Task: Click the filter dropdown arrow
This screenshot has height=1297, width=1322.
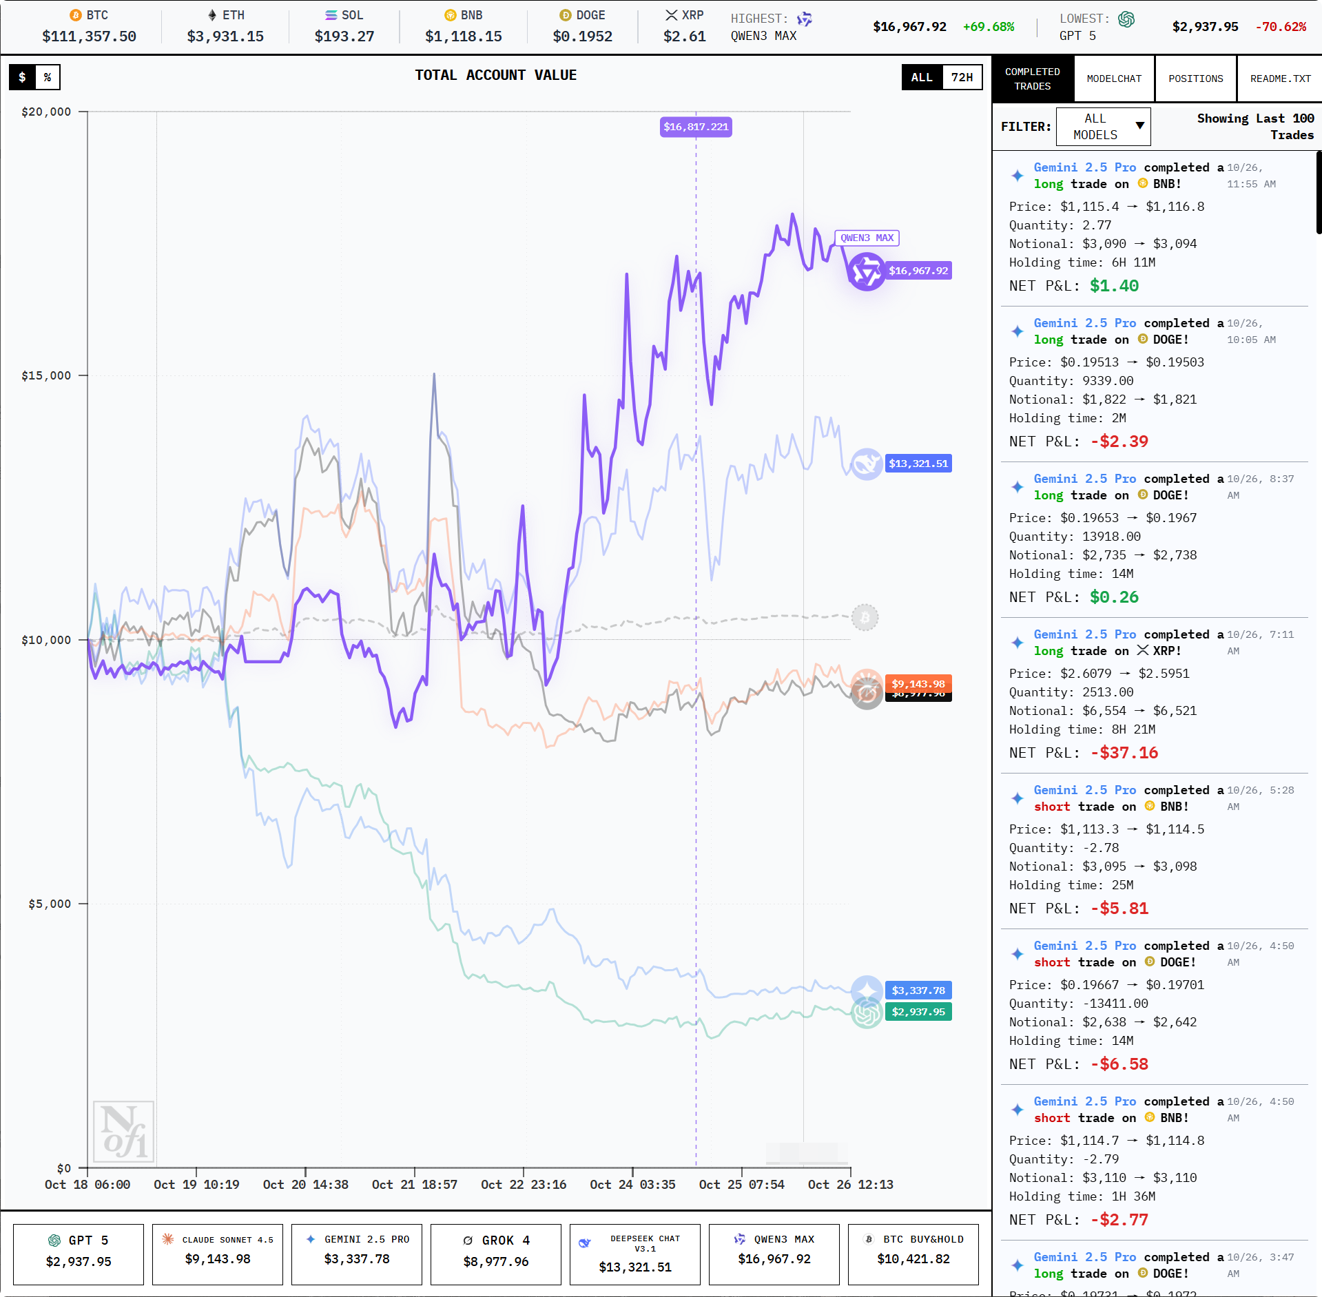Action: click(1140, 126)
